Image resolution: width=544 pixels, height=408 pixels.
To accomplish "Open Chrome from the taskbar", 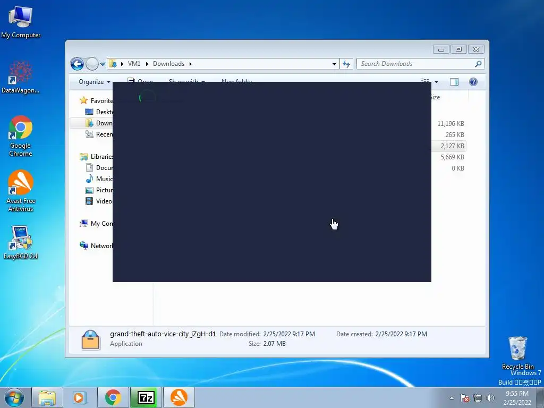I will point(113,397).
